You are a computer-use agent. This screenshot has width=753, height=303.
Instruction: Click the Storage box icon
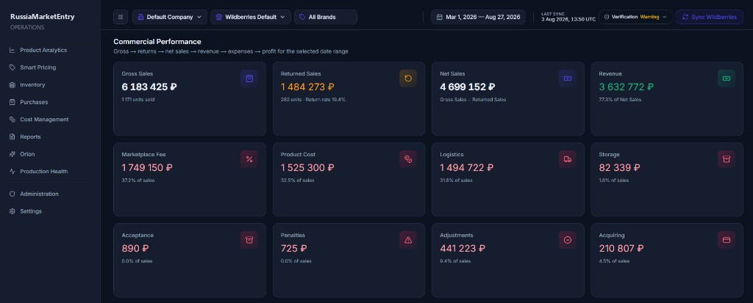[726, 159]
